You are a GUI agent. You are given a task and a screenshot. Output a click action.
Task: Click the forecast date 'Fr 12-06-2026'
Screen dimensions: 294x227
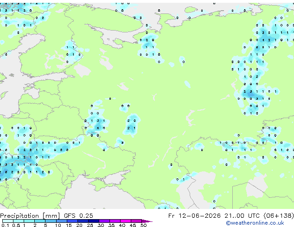point(194,215)
